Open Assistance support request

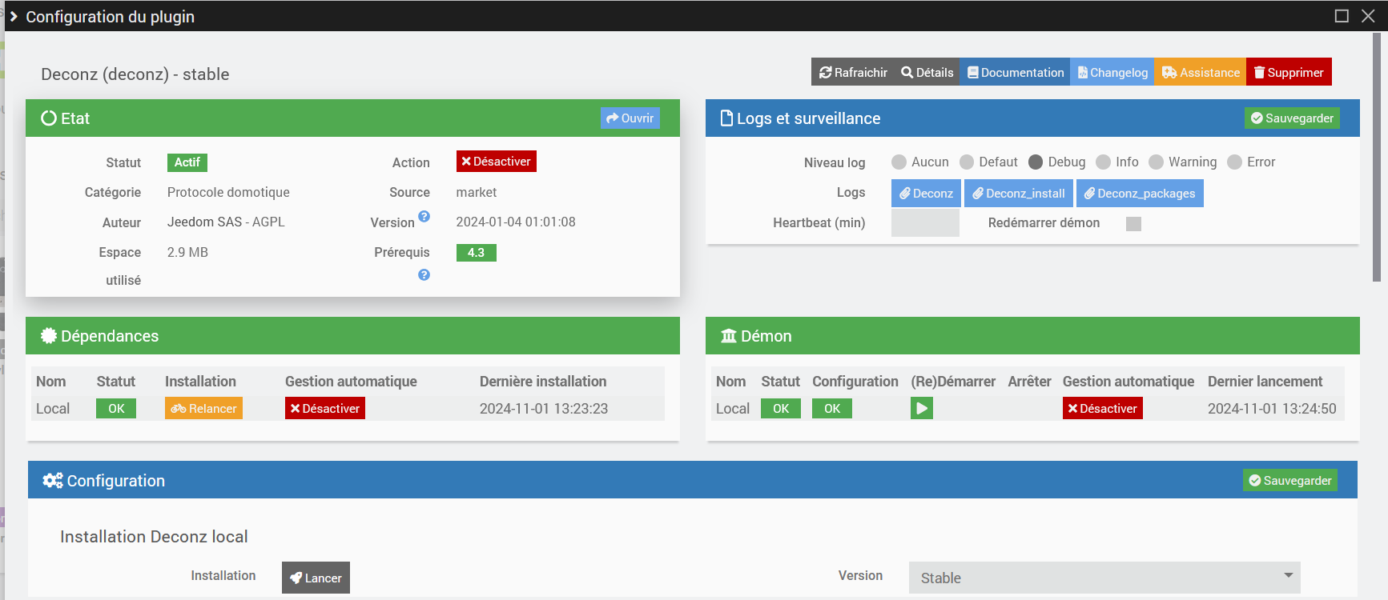coord(1201,72)
